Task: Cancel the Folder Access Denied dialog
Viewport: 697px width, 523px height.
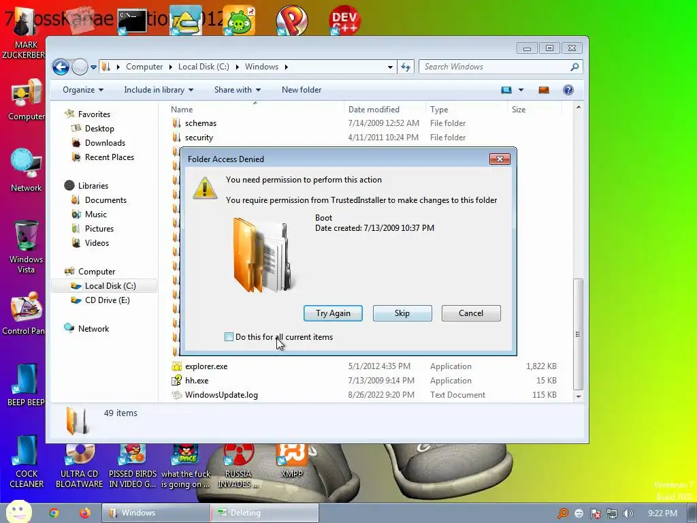Action: click(471, 313)
